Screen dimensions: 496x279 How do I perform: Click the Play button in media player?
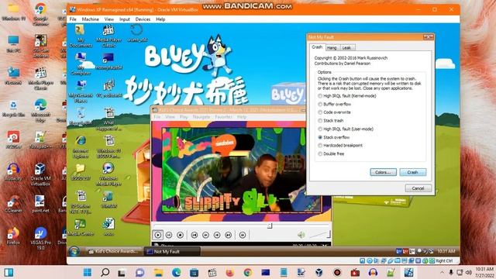pyautogui.click(x=158, y=235)
